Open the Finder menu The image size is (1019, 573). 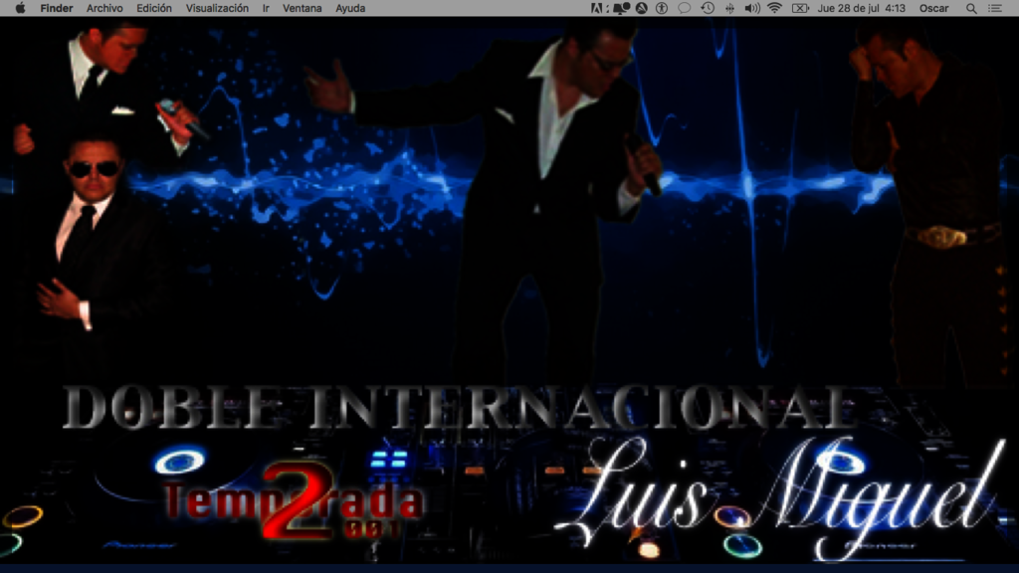pyautogui.click(x=57, y=8)
